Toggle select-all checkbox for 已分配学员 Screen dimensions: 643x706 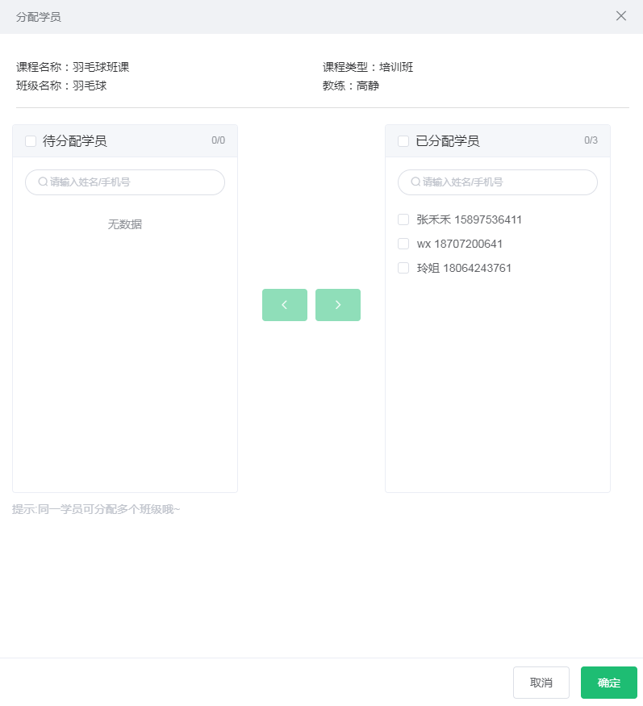[x=403, y=141]
